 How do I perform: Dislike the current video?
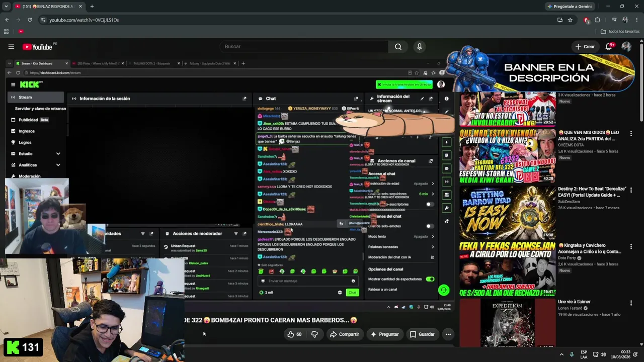pos(314,334)
